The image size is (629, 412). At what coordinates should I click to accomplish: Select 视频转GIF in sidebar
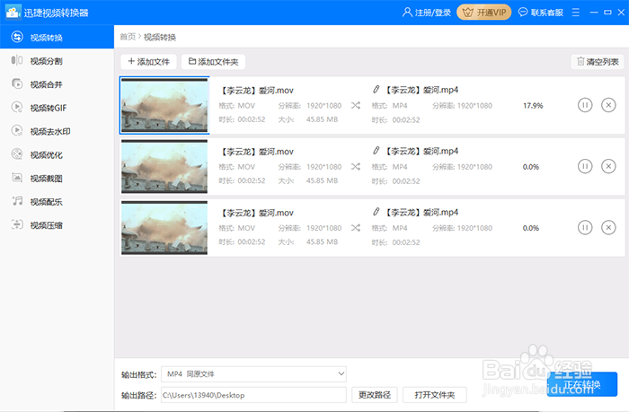pos(49,108)
